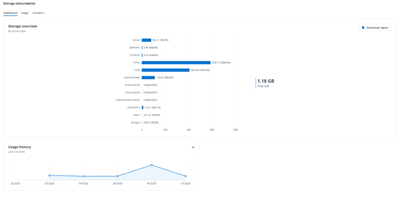Click the report file icon on Download report
This screenshot has height=207, width=397.
(364, 27)
